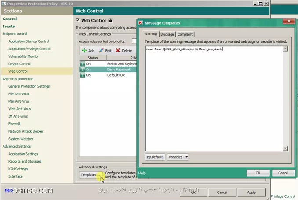Switch to the Complaint tab

pyautogui.click(x=185, y=34)
